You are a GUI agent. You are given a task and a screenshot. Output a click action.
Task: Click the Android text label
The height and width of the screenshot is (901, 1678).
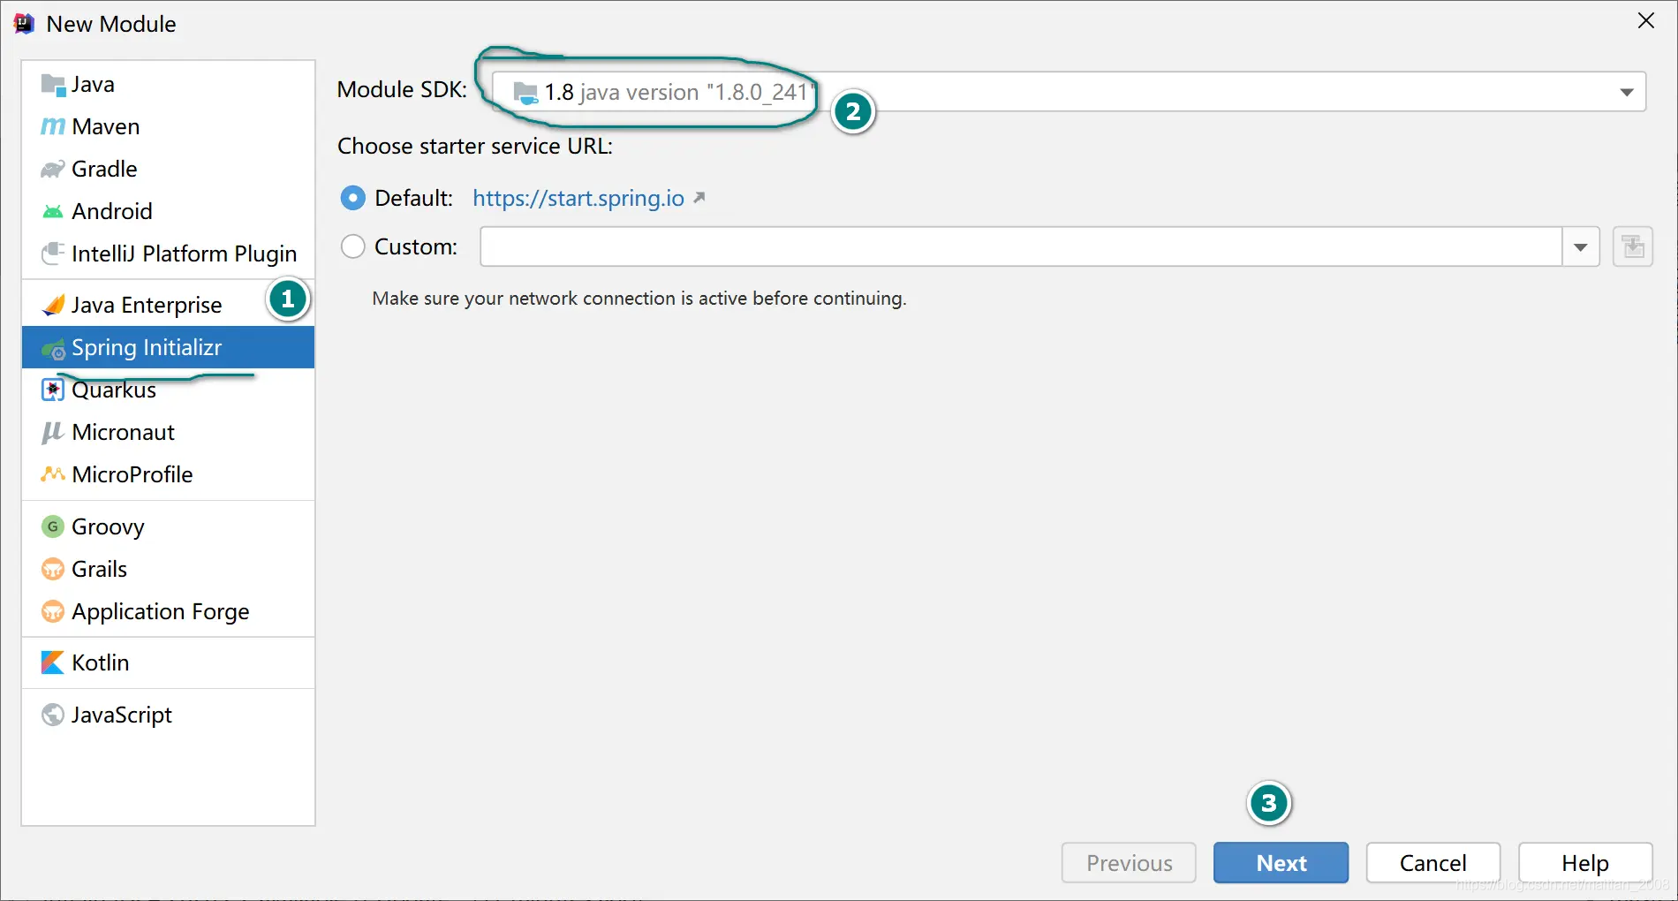pos(112,212)
